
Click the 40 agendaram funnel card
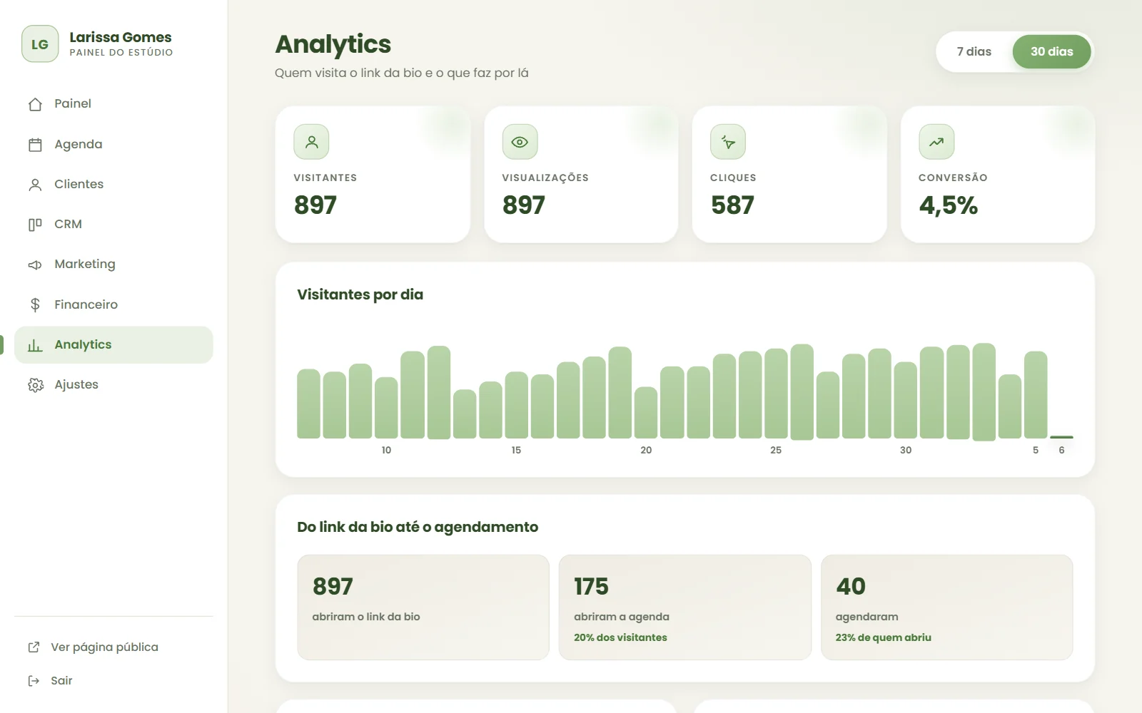947,607
